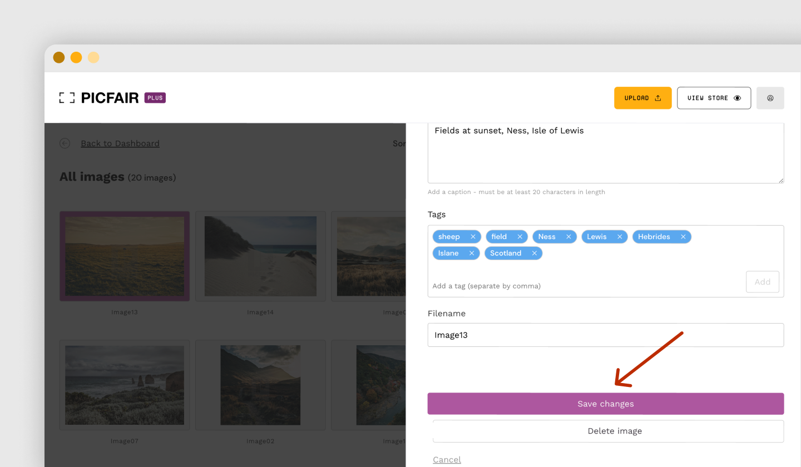801x467 pixels.
Task: Click the back arrow circle icon
Action: (65, 143)
